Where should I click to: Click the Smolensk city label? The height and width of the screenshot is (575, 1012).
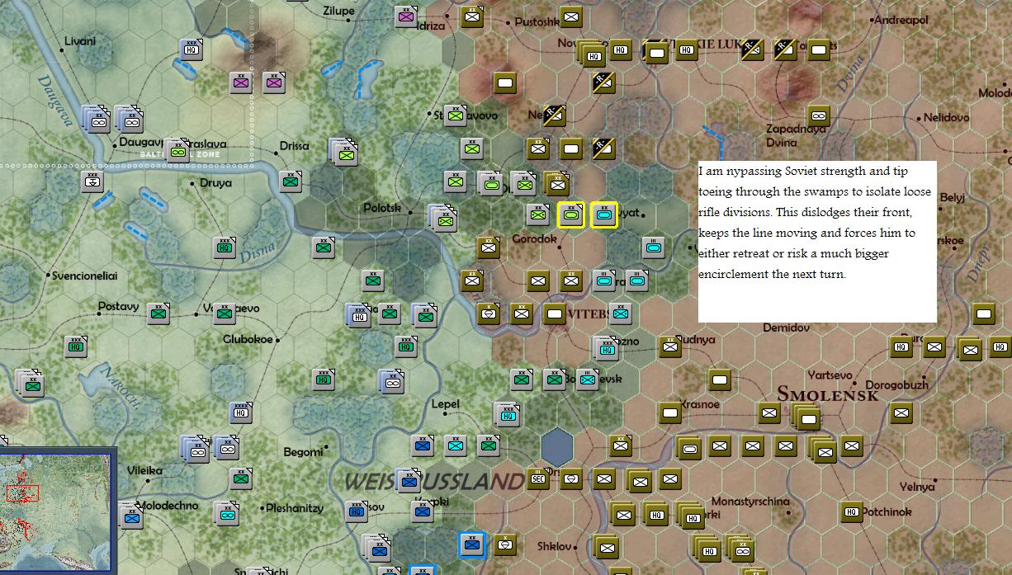tap(827, 394)
